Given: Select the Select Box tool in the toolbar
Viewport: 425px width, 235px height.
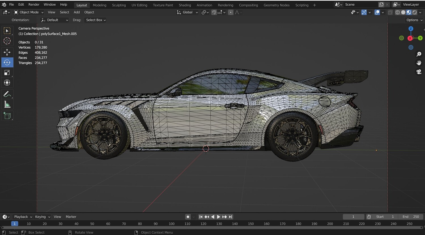Looking at the screenshot, I should pyautogui.click(x=7, y=31).
